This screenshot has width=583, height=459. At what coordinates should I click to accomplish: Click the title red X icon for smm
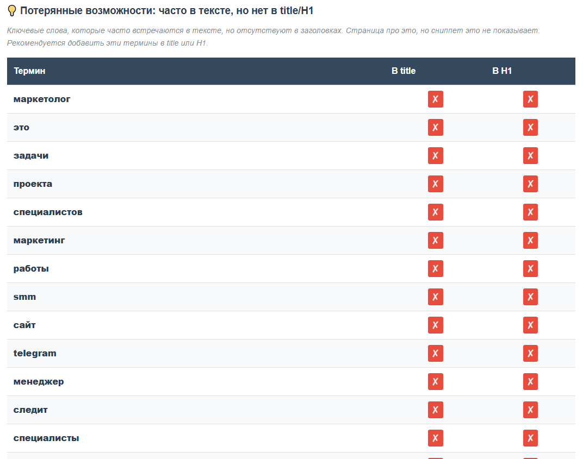436,297
